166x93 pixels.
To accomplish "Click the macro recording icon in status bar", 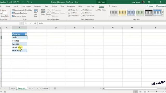I will (x=5, y=91).
